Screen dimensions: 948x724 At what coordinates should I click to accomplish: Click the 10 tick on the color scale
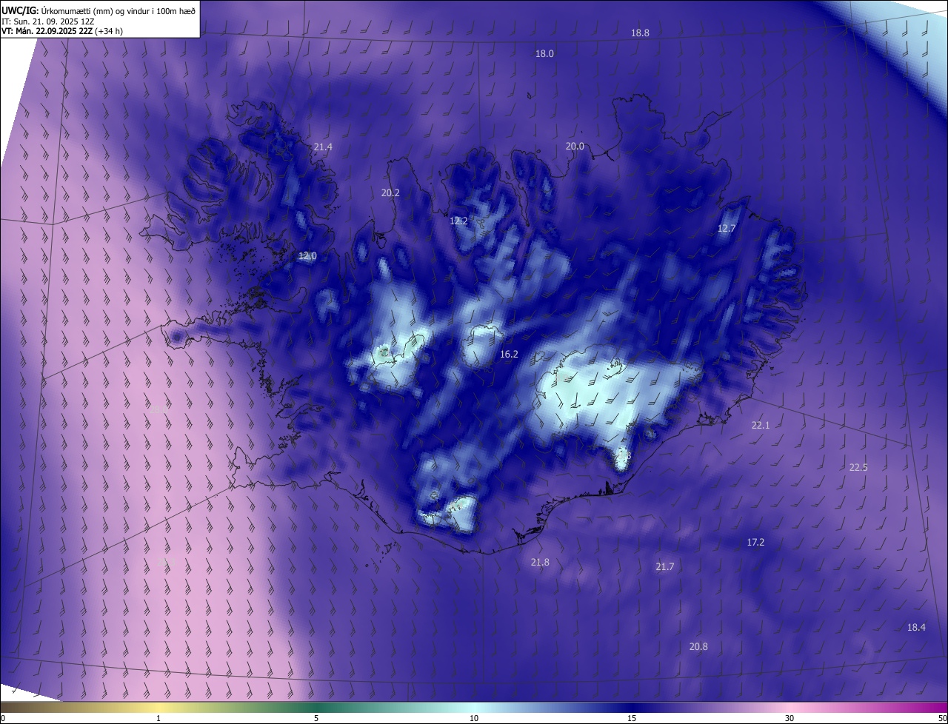[474, 719]
